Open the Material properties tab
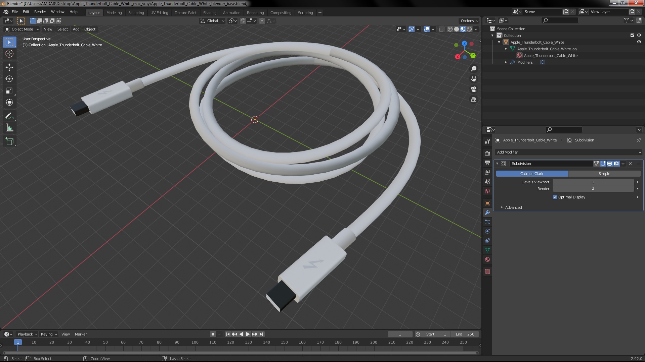645x362 pixels. click(x=487, y=259)
